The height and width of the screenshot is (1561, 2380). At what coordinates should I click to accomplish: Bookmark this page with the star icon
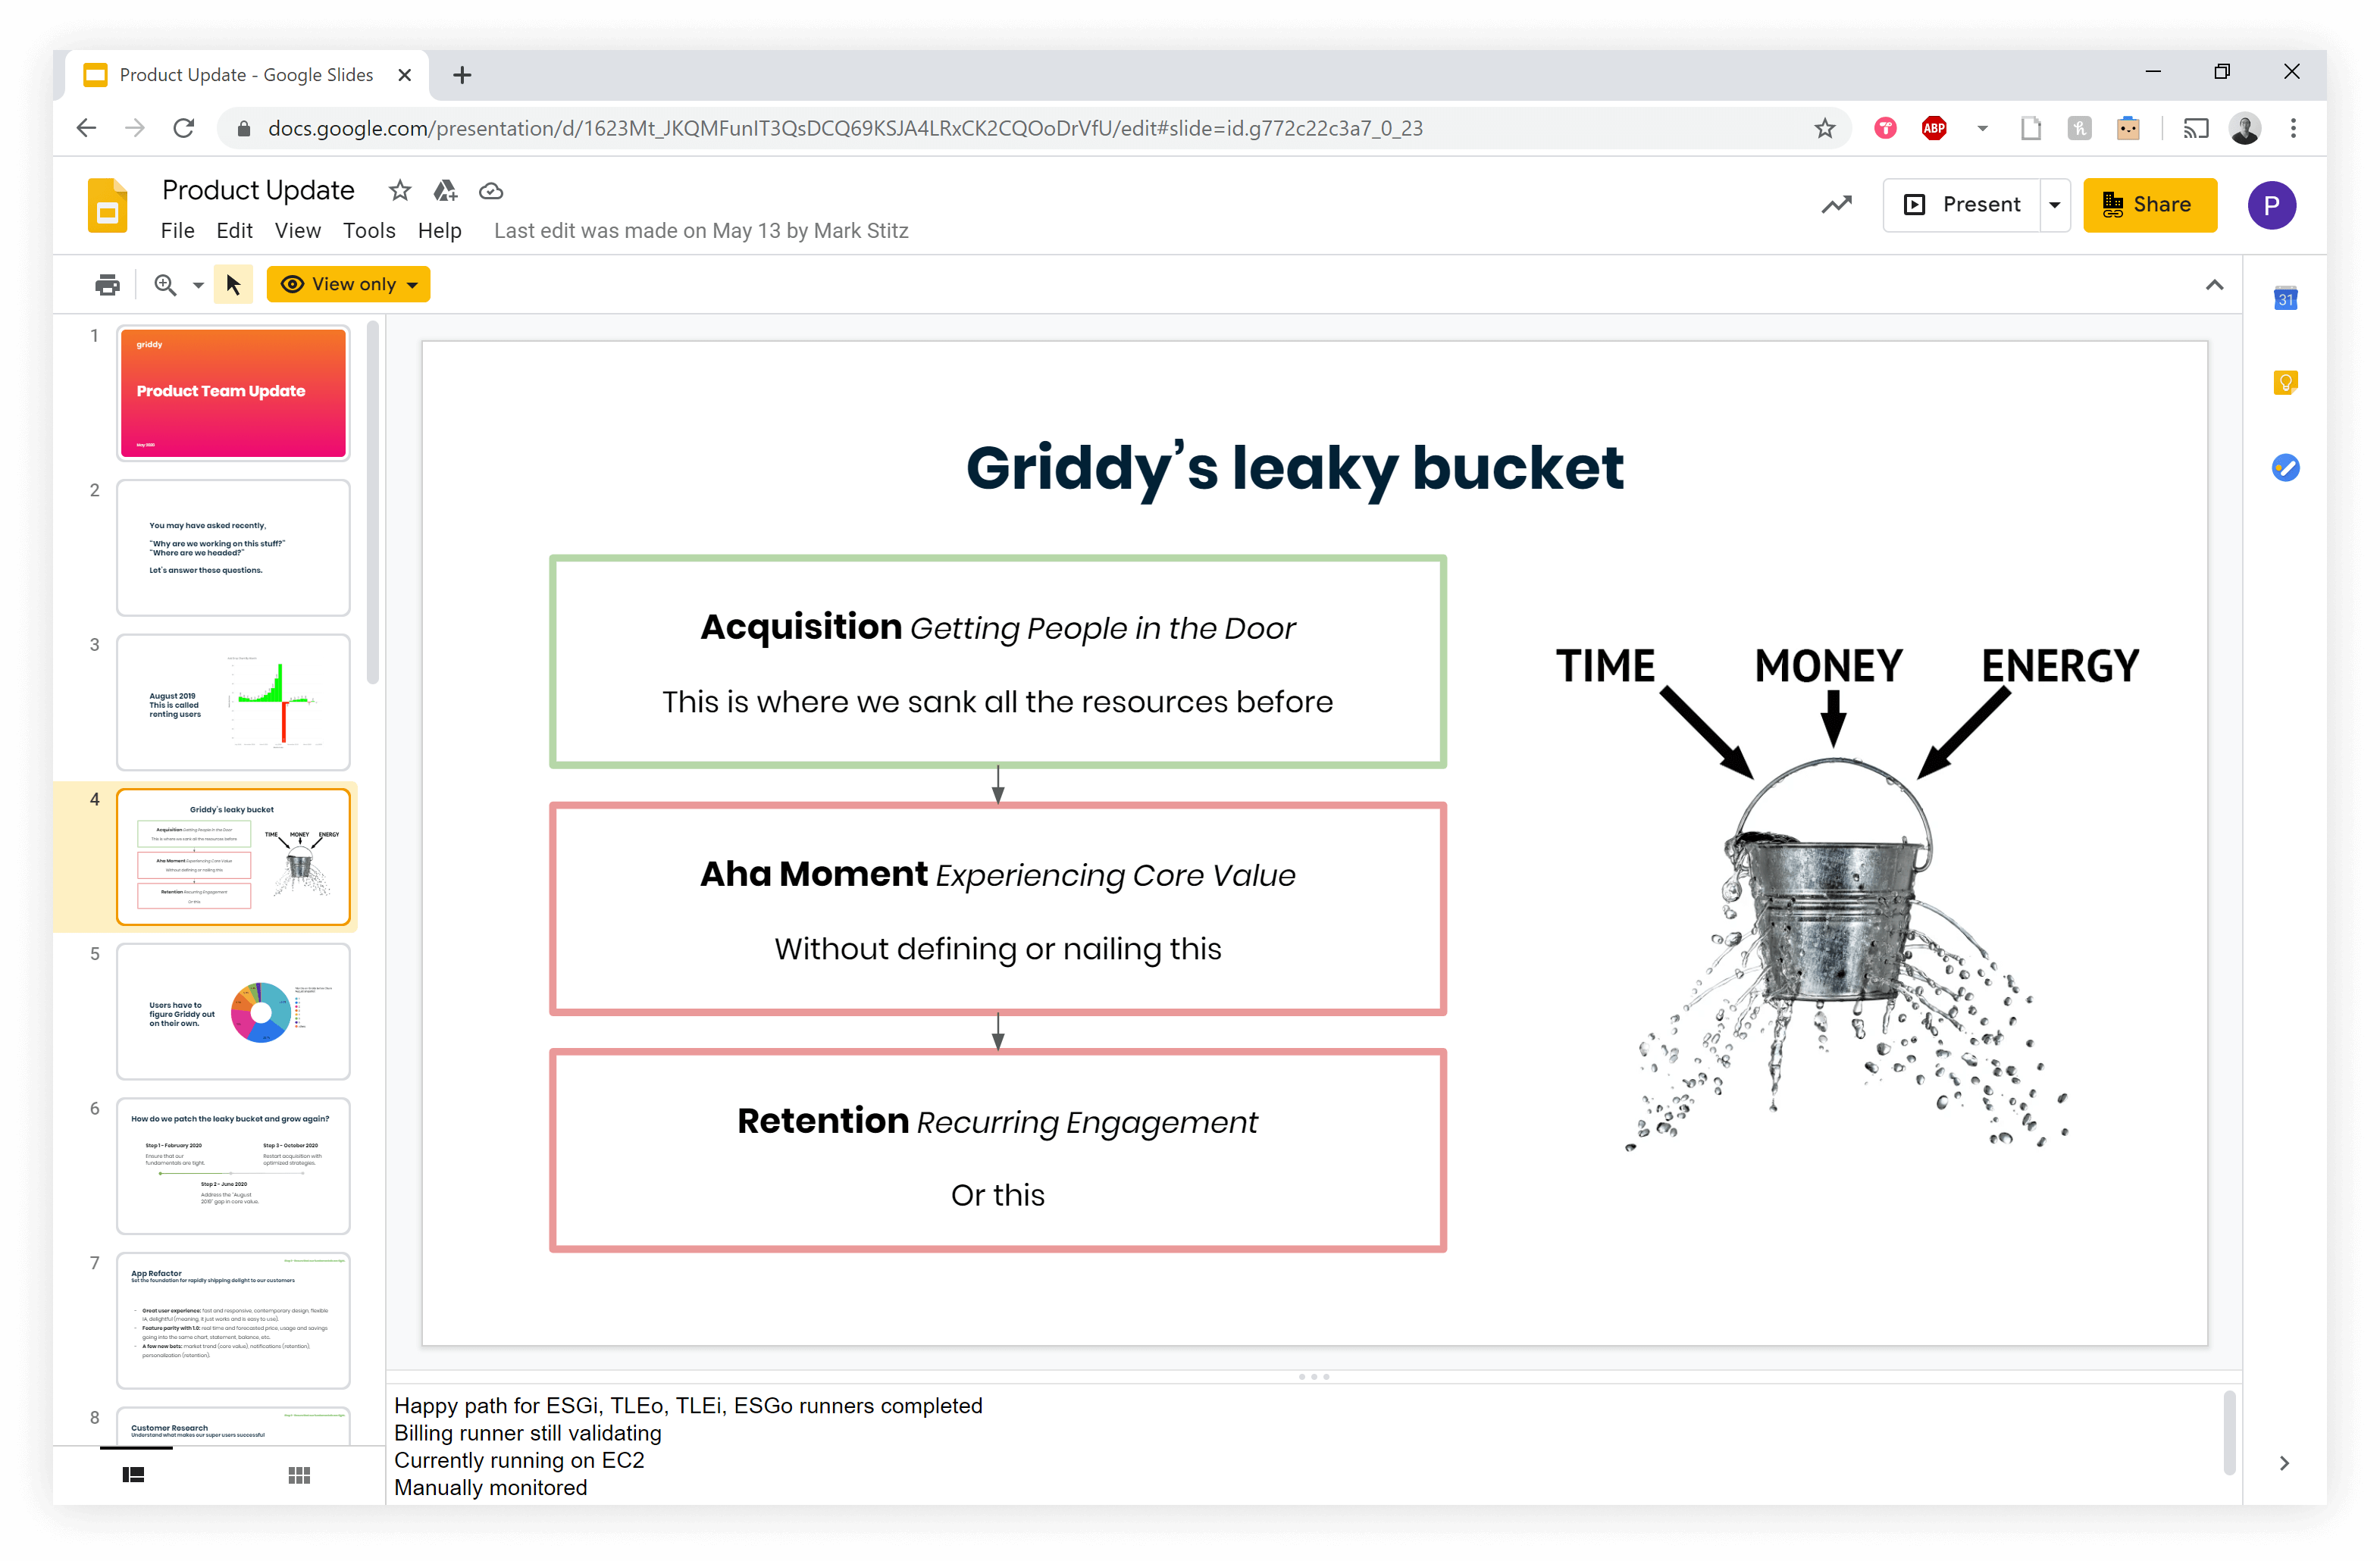[1825, 128]
